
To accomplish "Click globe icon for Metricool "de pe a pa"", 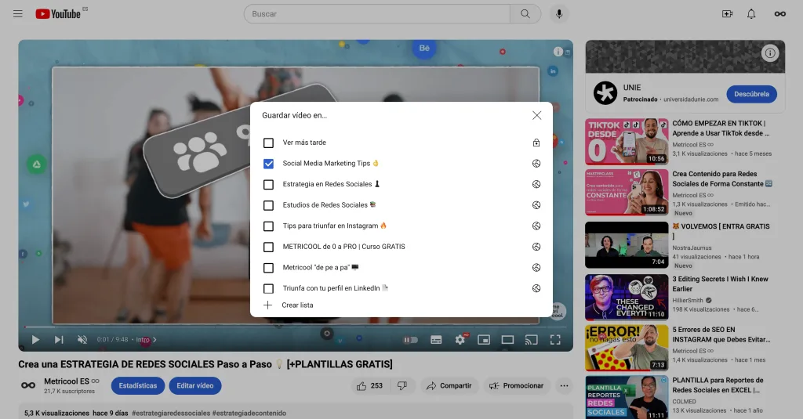I will (536, 268).
